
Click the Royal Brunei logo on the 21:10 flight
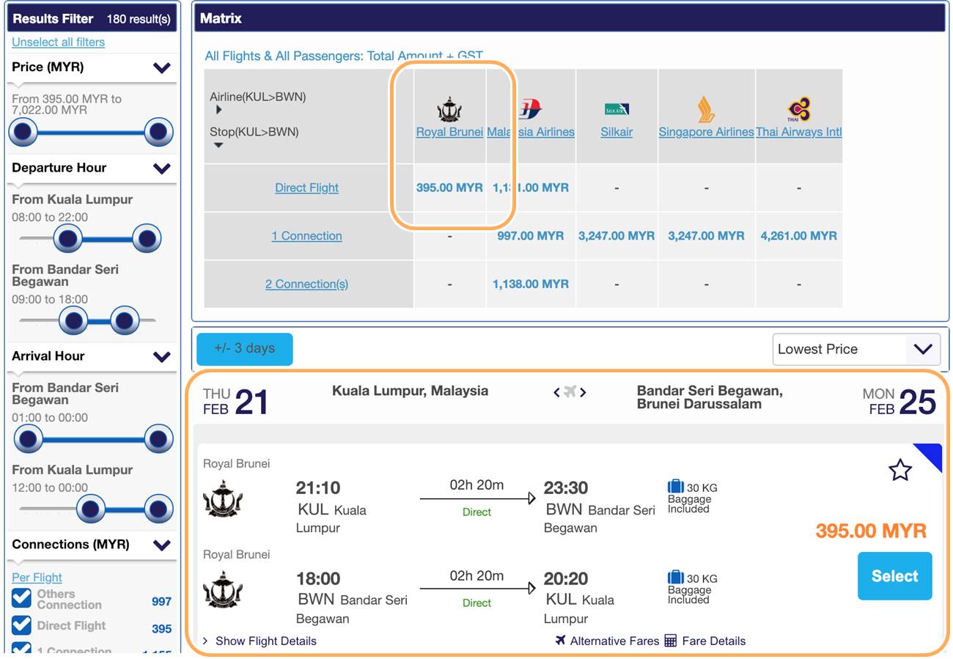click(x=222, y=499)
